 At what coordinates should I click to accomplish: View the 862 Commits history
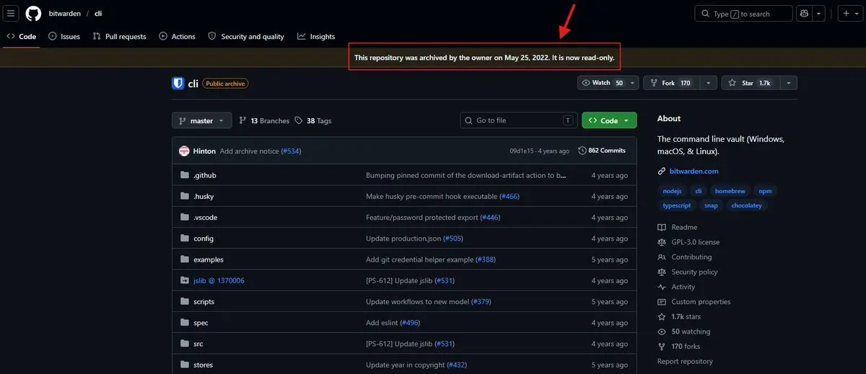click(x=602, y=151)
